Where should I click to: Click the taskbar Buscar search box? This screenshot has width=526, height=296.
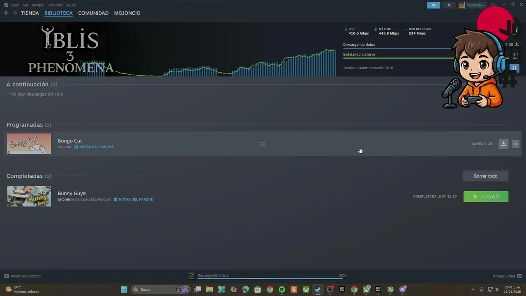click(161, 289)
